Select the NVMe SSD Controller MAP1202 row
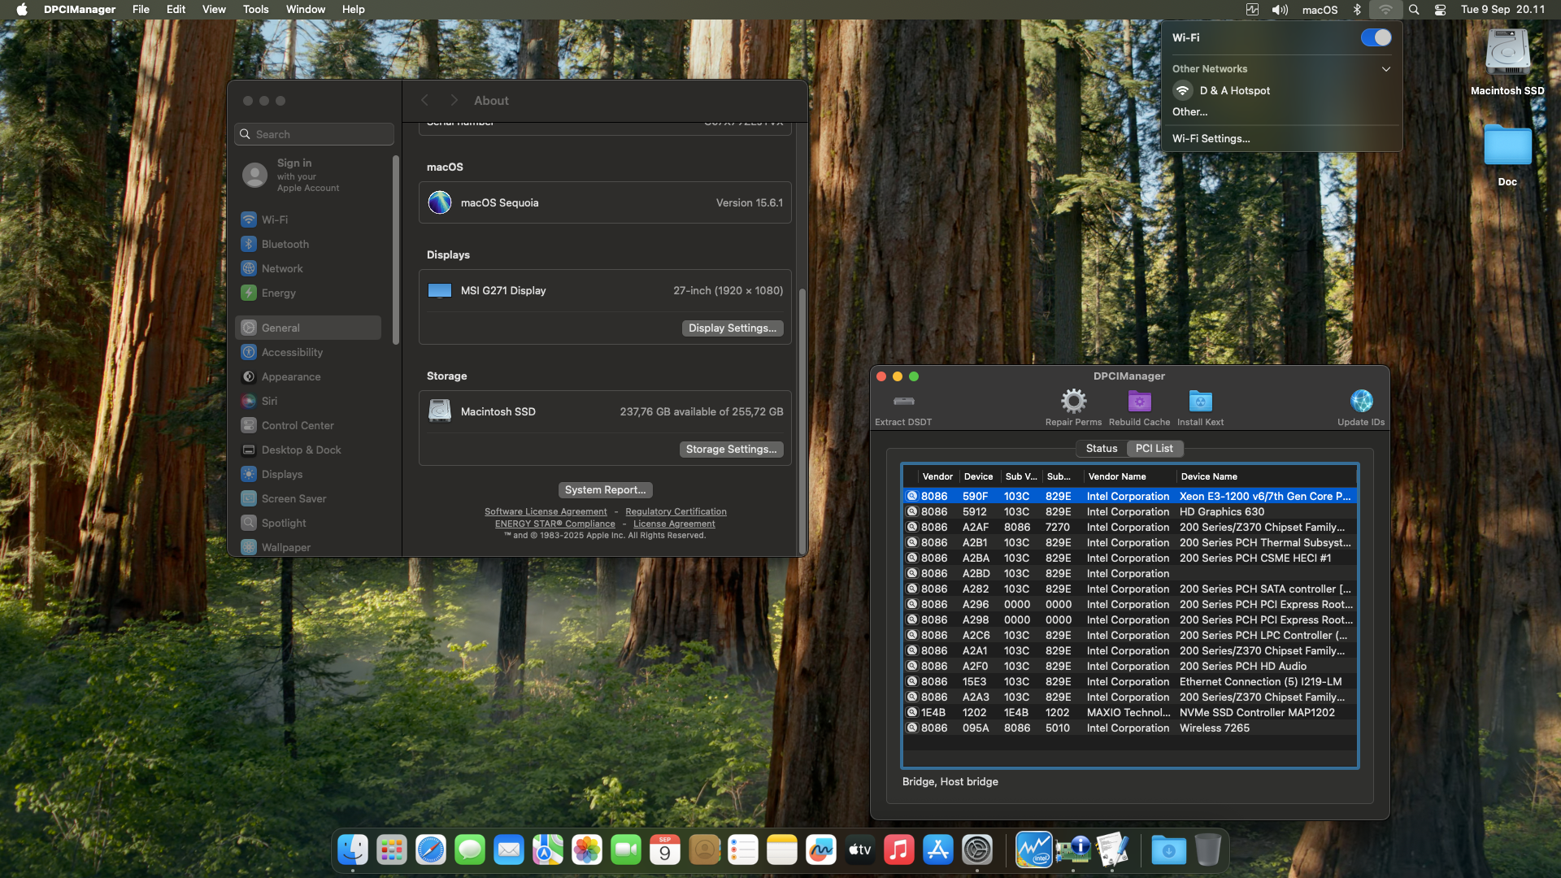 [x=1130, y=713]
